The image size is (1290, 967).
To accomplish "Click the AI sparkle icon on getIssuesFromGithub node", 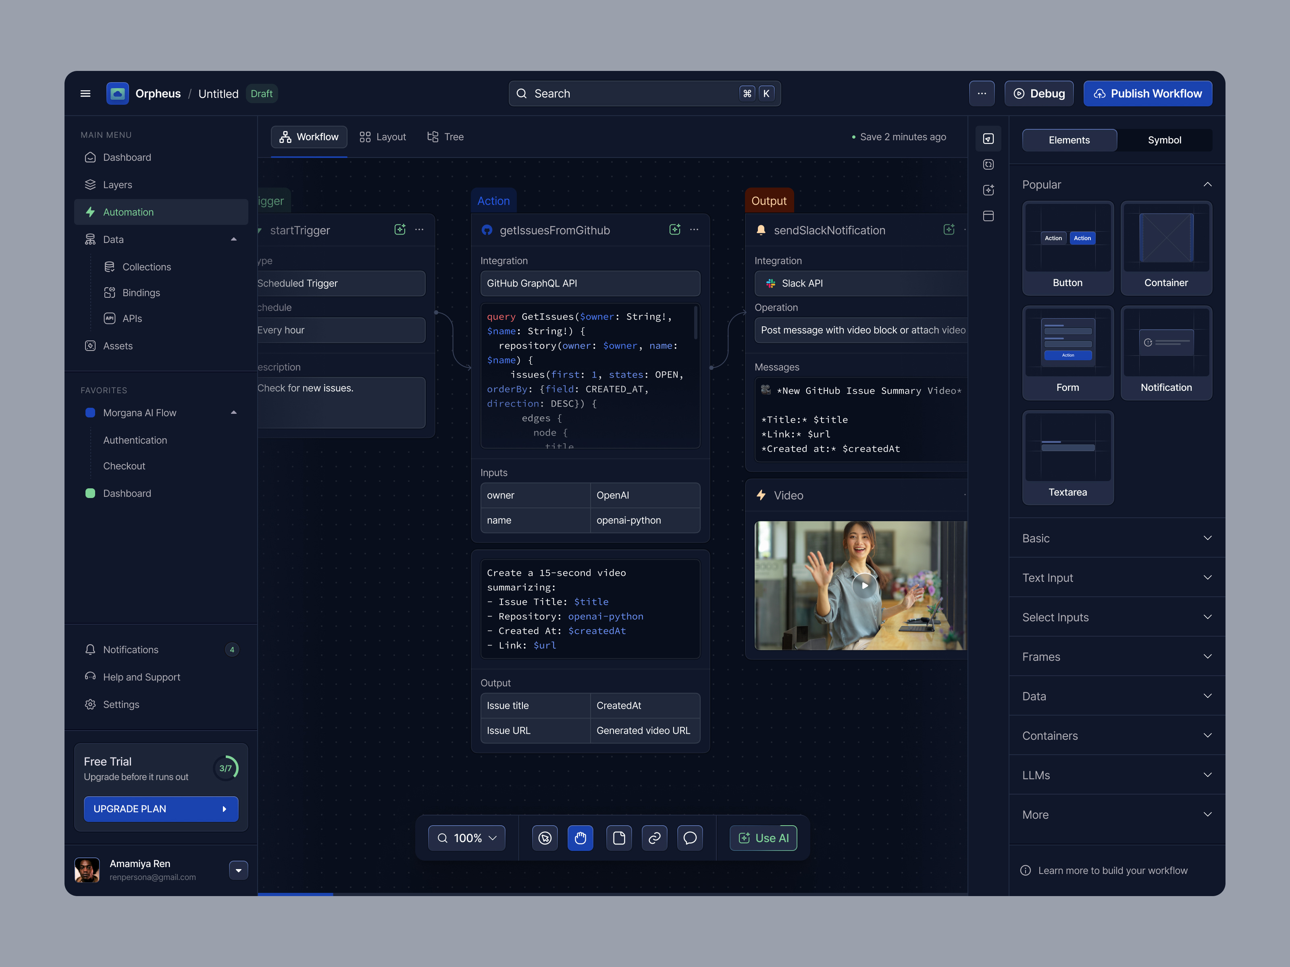I will [x=675, y=230].
